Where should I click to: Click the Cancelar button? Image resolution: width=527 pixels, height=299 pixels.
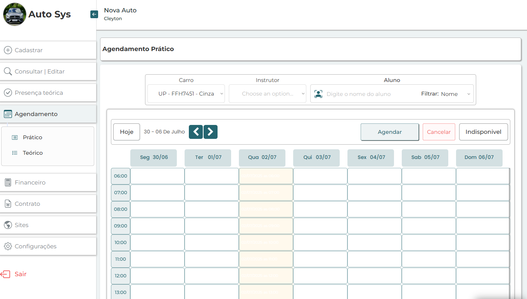pyautogui.click(x=439, y=132)
